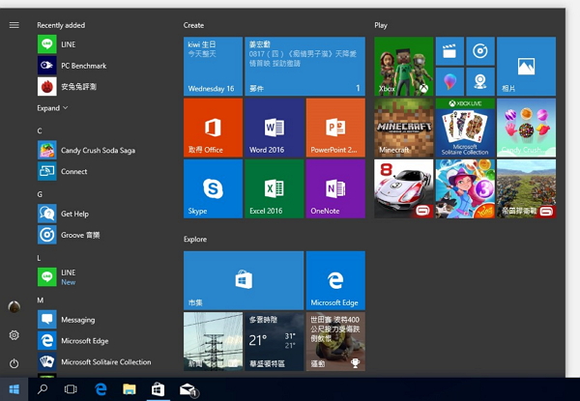This screenshot has width=580, height=401.
Task: Open the Candy Crush tile
Action: (526, 128)
